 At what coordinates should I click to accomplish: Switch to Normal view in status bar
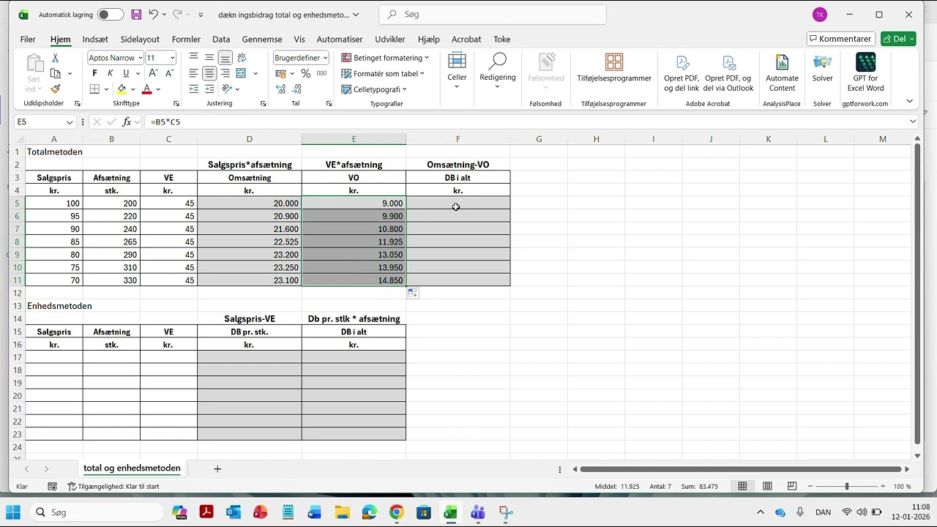(x=742, y=486)
